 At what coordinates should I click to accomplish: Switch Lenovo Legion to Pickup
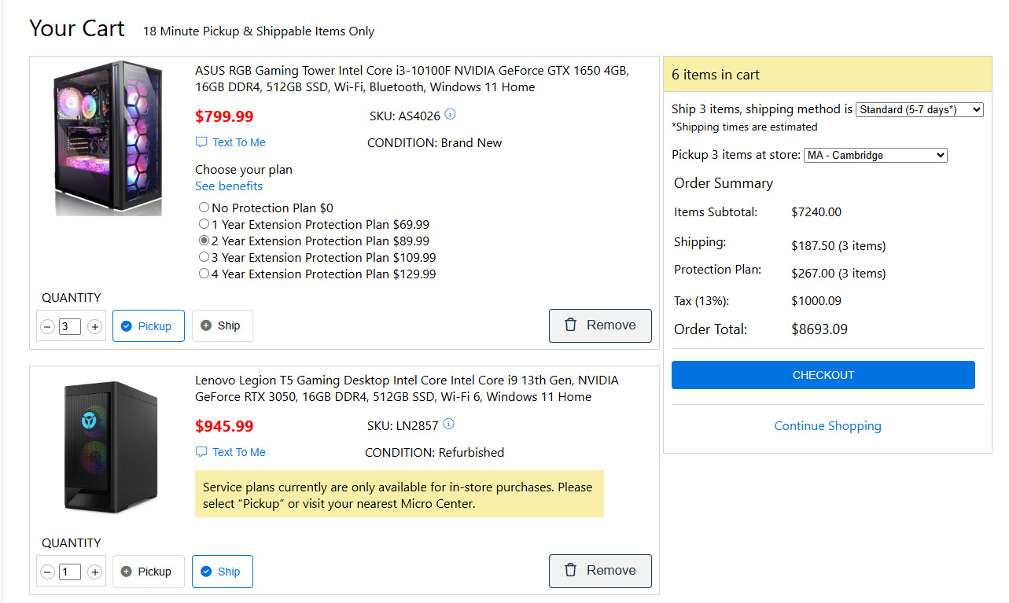tap(147, 572)
